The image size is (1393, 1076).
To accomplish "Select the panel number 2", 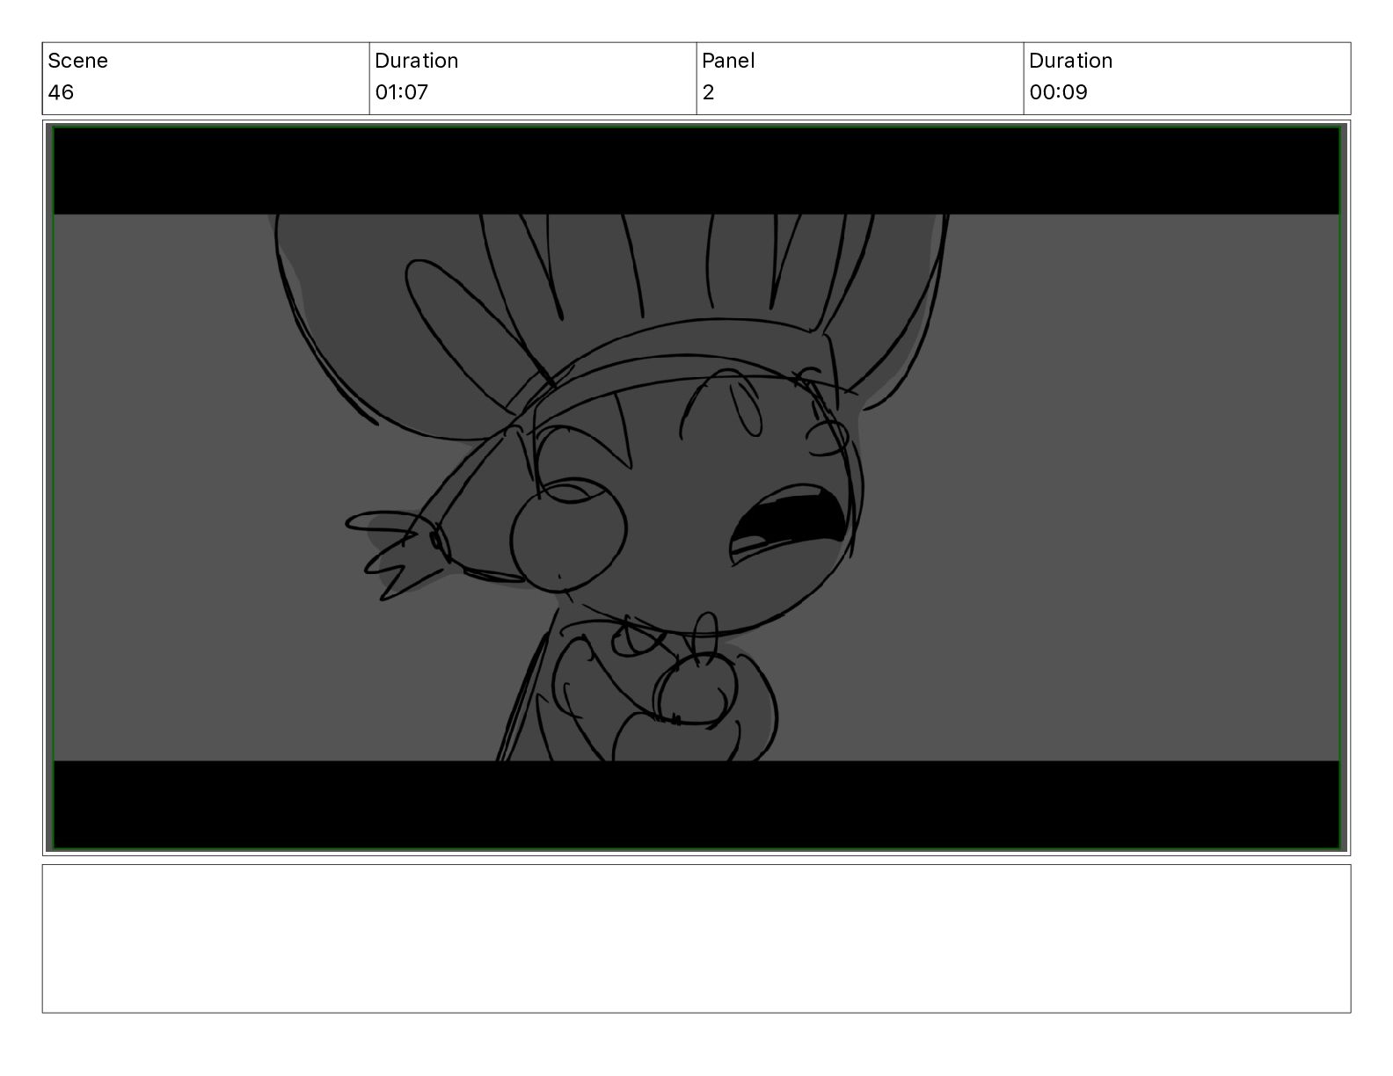I will (708, 92).
